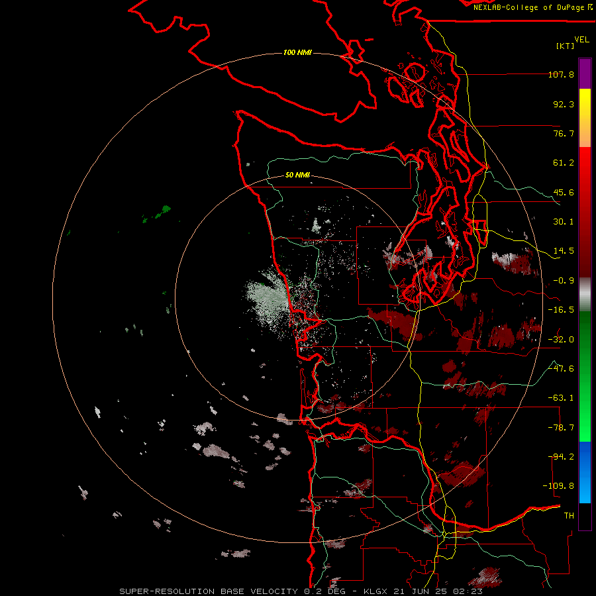Click the TH threshold label
This screenshot has height=596, width=596.
click(569, 516)
